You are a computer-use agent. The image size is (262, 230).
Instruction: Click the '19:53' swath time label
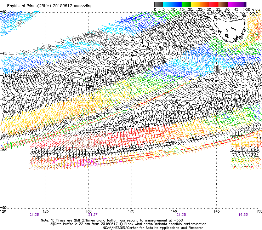243,215
